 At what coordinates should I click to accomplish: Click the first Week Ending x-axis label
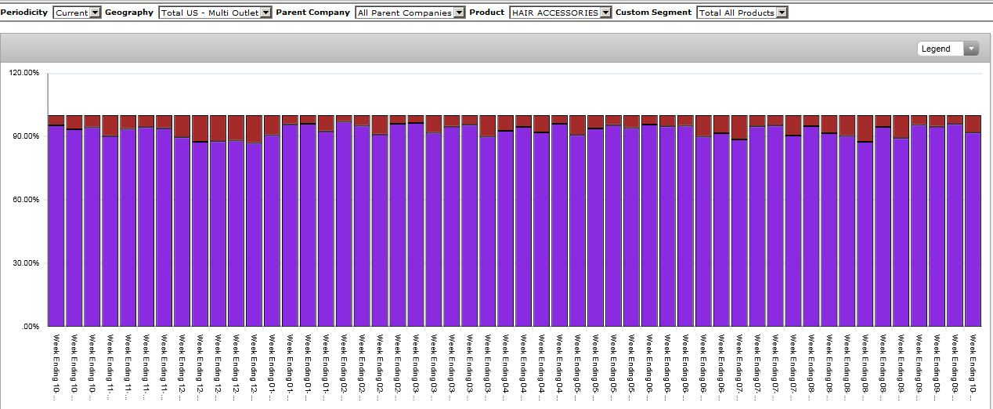[56, 365]
